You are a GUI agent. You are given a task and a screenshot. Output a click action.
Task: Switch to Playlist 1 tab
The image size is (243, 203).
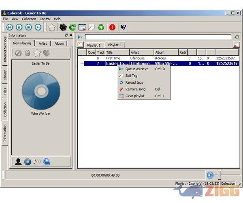tap(94, 45)
